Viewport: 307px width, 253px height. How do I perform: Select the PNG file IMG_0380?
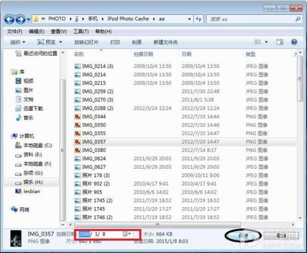point(90,150)
